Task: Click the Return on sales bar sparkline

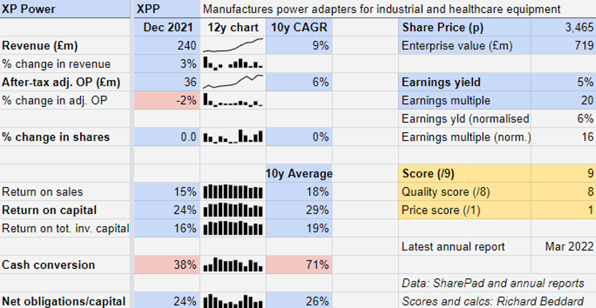Action: tap(233, 192)
